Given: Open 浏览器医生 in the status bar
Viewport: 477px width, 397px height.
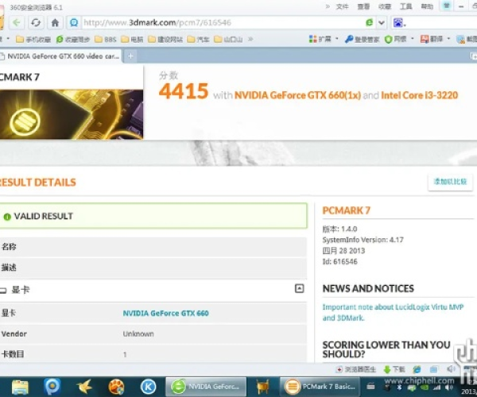Looking at the screenshot, I should click(356, 369).
